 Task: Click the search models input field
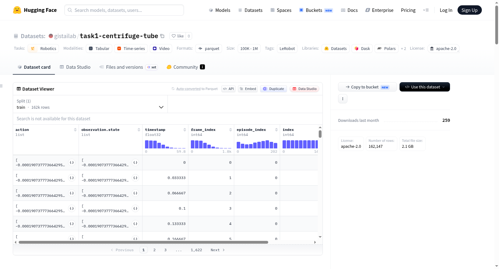[124, 10]
